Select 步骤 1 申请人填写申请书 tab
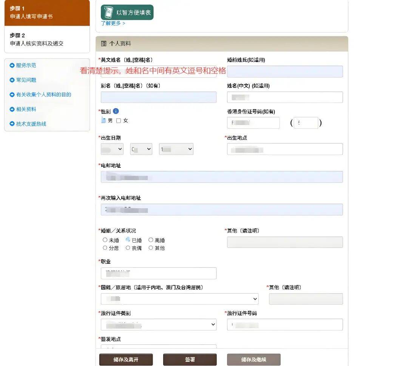408x366 pixels. [47, 12]
